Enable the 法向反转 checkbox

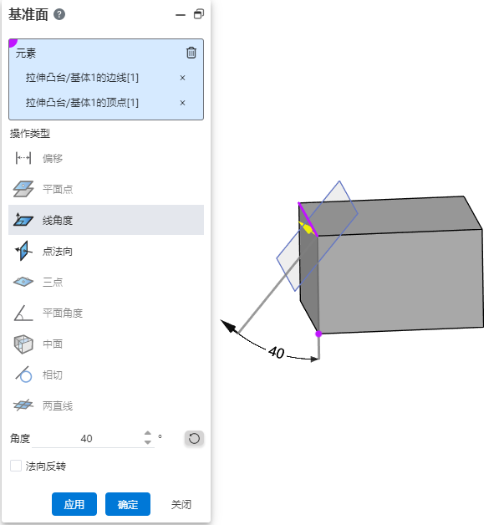tap(16, 466)
